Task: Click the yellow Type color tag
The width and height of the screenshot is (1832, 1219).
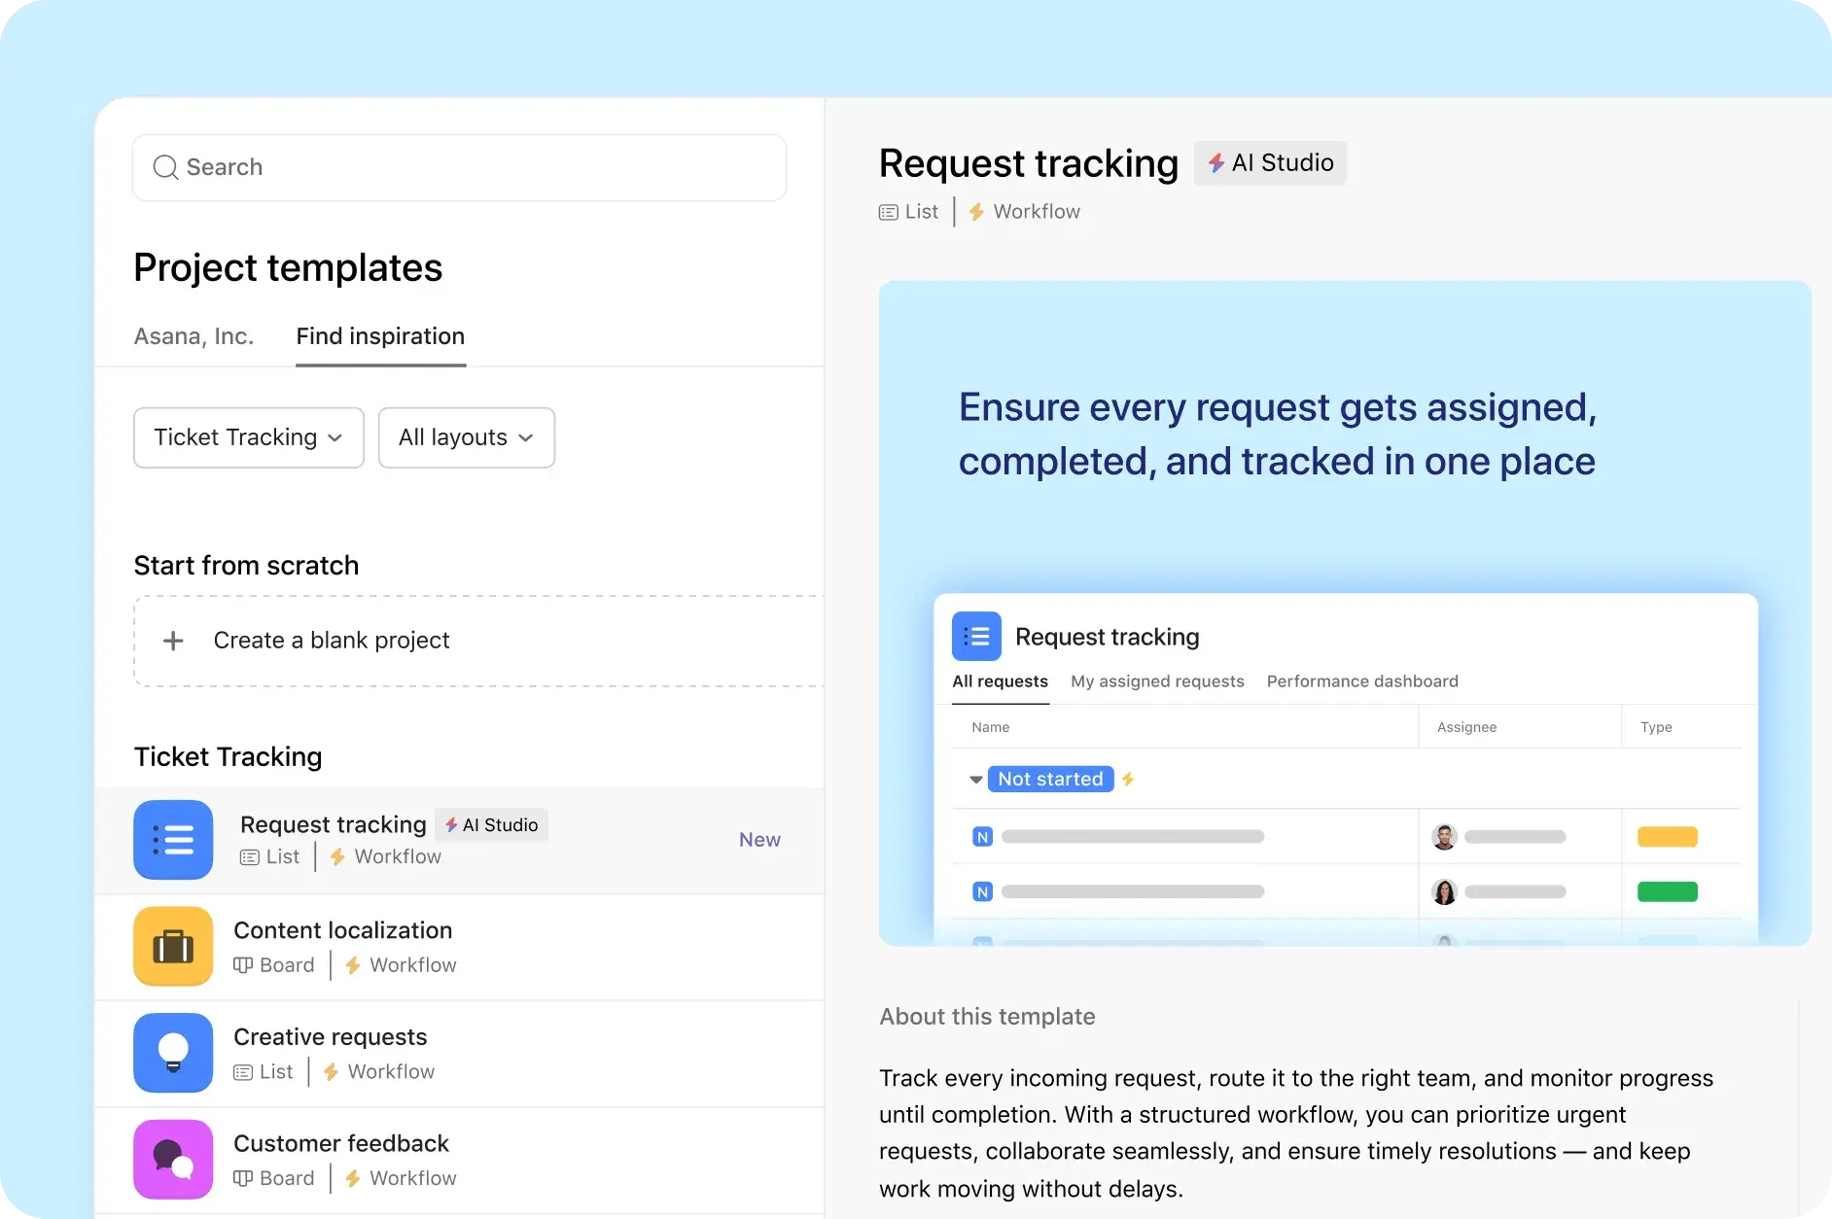Action: (x=1668, y=837)
